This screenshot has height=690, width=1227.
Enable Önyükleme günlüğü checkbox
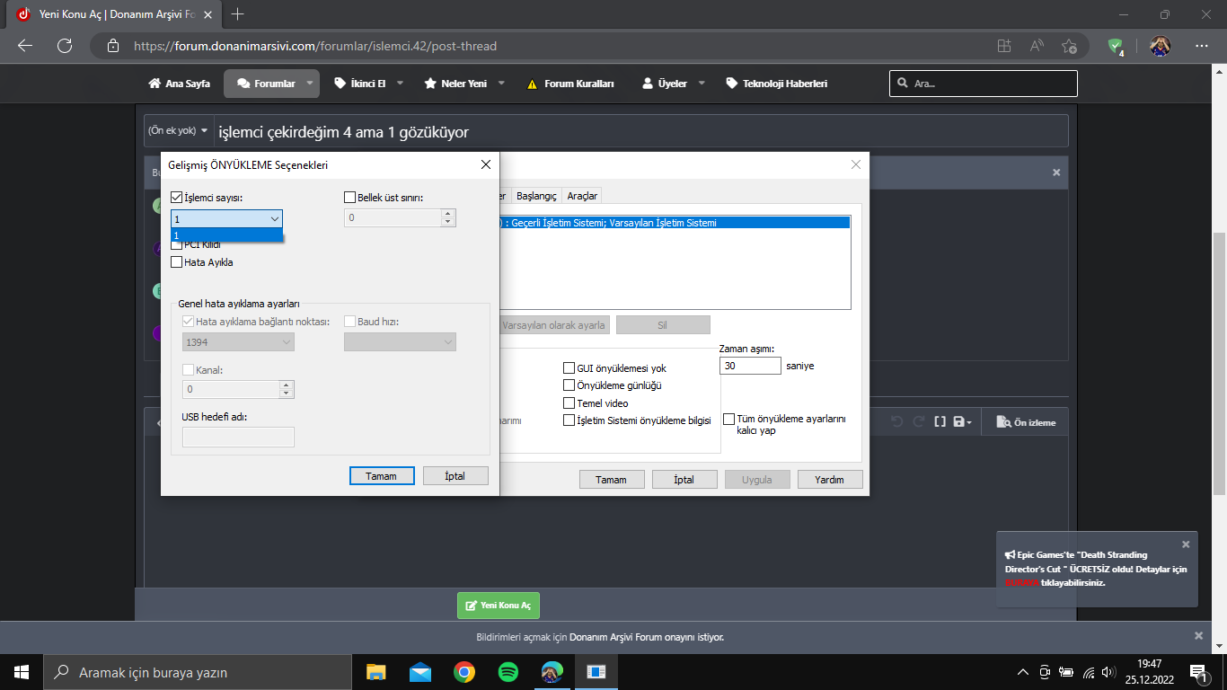(x=569, y=385)
